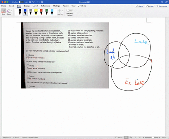Click the zoom slider handle

[153, 137]
